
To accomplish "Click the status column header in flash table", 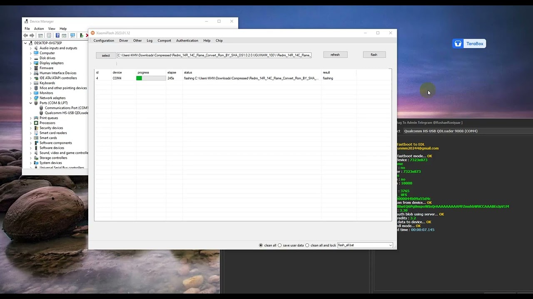I will (x=188, y=73).
